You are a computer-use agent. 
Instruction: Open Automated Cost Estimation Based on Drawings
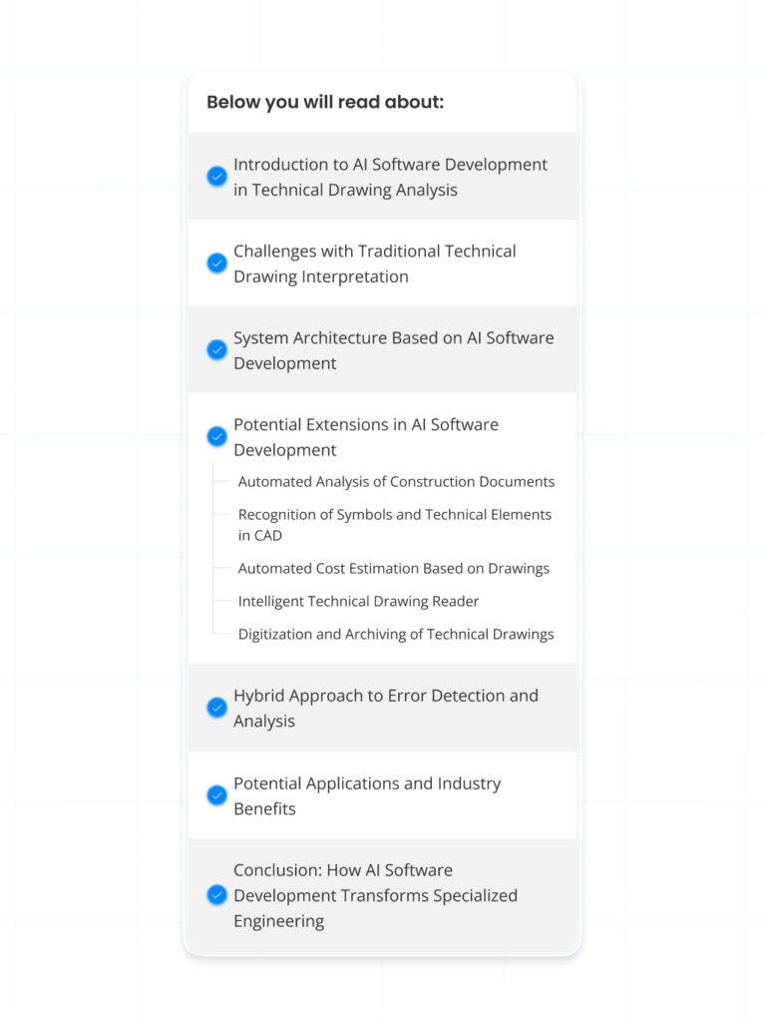393,569
